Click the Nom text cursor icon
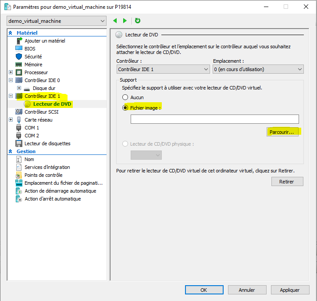317x301 pixels. point(18,159)
